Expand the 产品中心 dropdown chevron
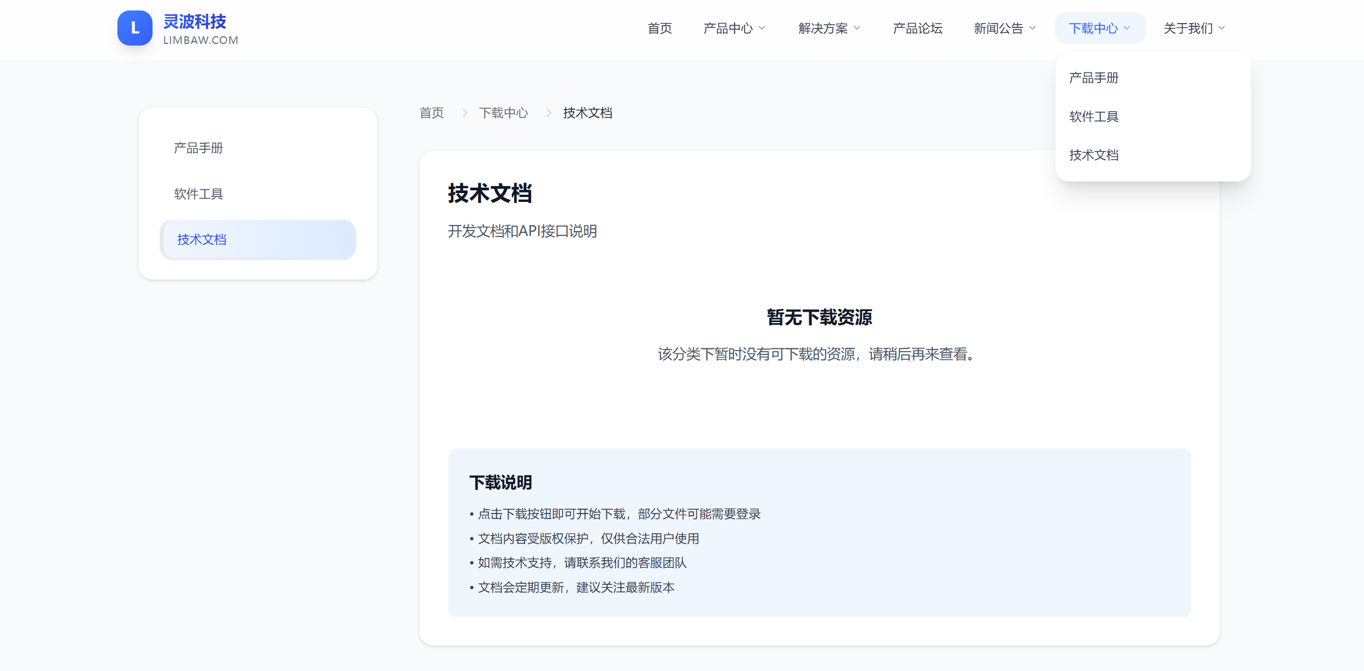Screen dimensions: 1364x671 coord(762,28)
